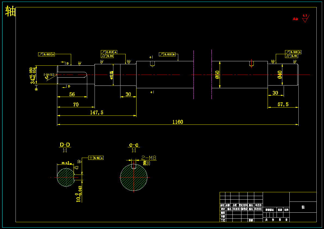This screenshot has height=229, width=324.
Task: Click the 工艺 row label
Action: 223,220
